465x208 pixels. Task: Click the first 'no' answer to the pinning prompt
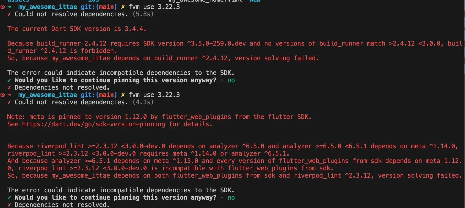231,80
